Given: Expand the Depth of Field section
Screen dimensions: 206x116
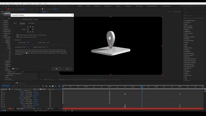Looking at the screenshot, I should click(5, 75).
